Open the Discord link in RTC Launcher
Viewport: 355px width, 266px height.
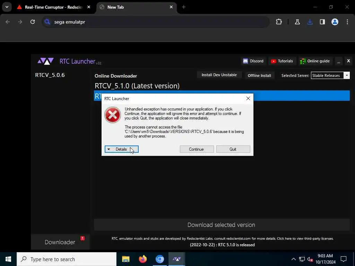pyautogui.click(x=253, y=61)
